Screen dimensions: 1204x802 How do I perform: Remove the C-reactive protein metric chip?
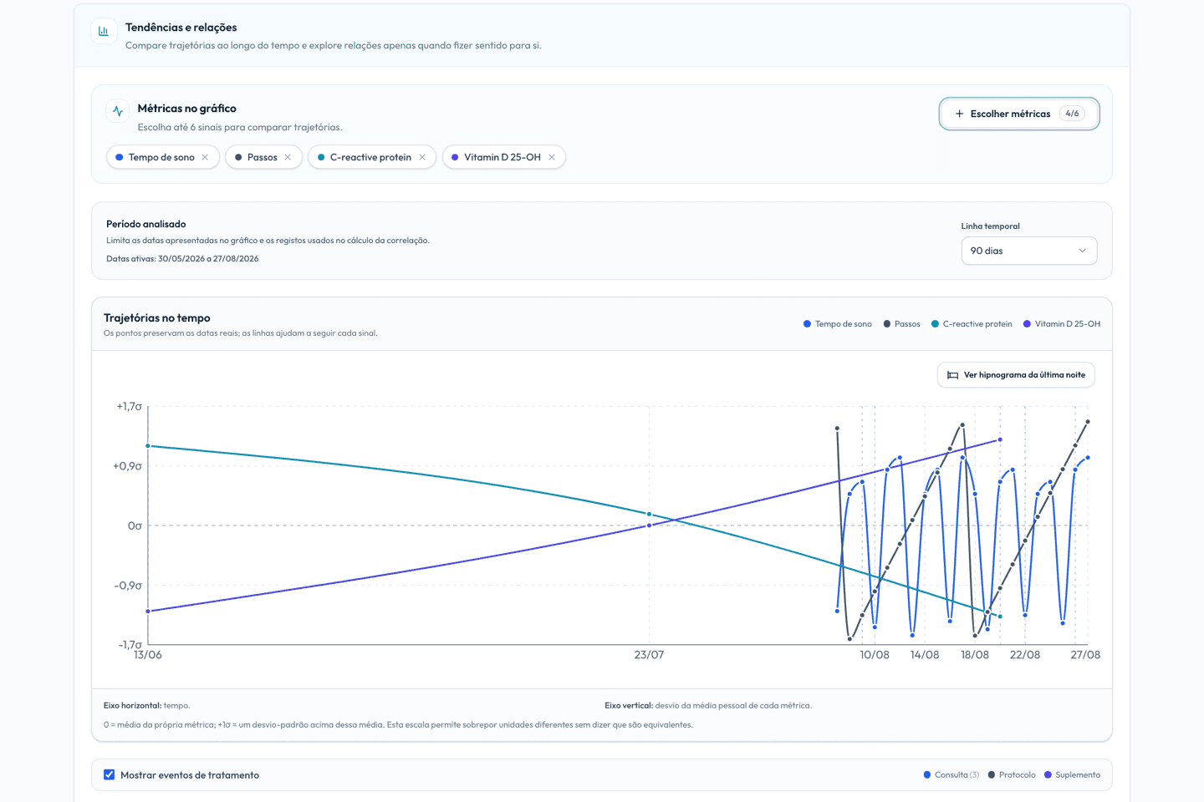coord(422,157)
